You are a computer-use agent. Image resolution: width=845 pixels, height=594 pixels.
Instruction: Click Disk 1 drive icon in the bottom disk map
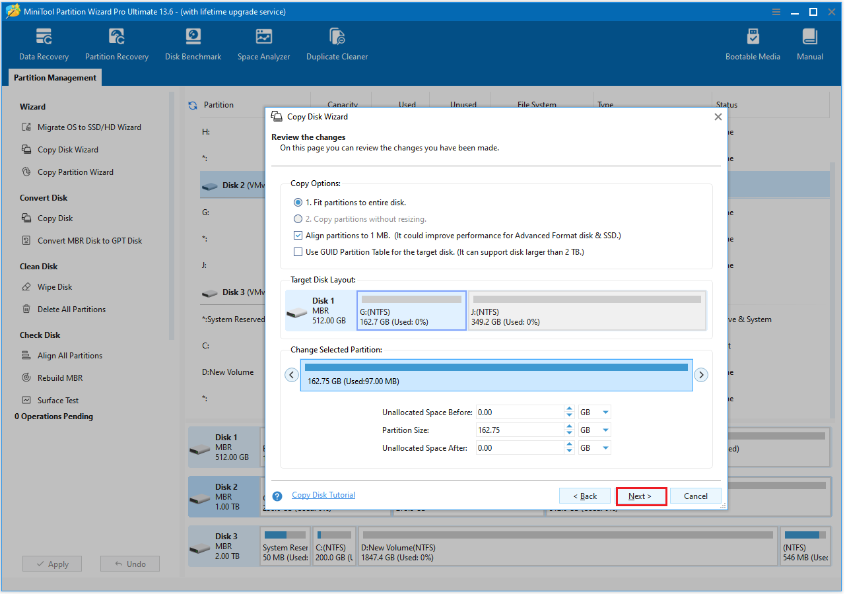[200, 449]
